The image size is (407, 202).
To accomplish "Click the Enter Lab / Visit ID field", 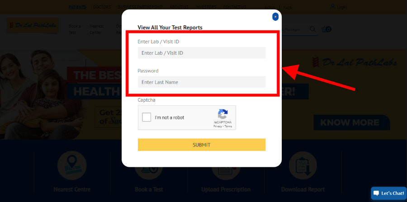I will pyautogui.click(x=202, y=53).
